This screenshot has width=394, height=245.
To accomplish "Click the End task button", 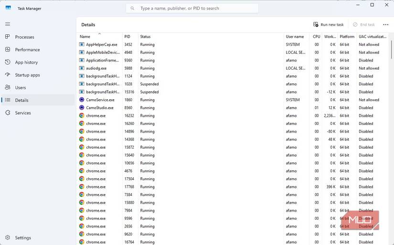I will click(x=363, y=25).
